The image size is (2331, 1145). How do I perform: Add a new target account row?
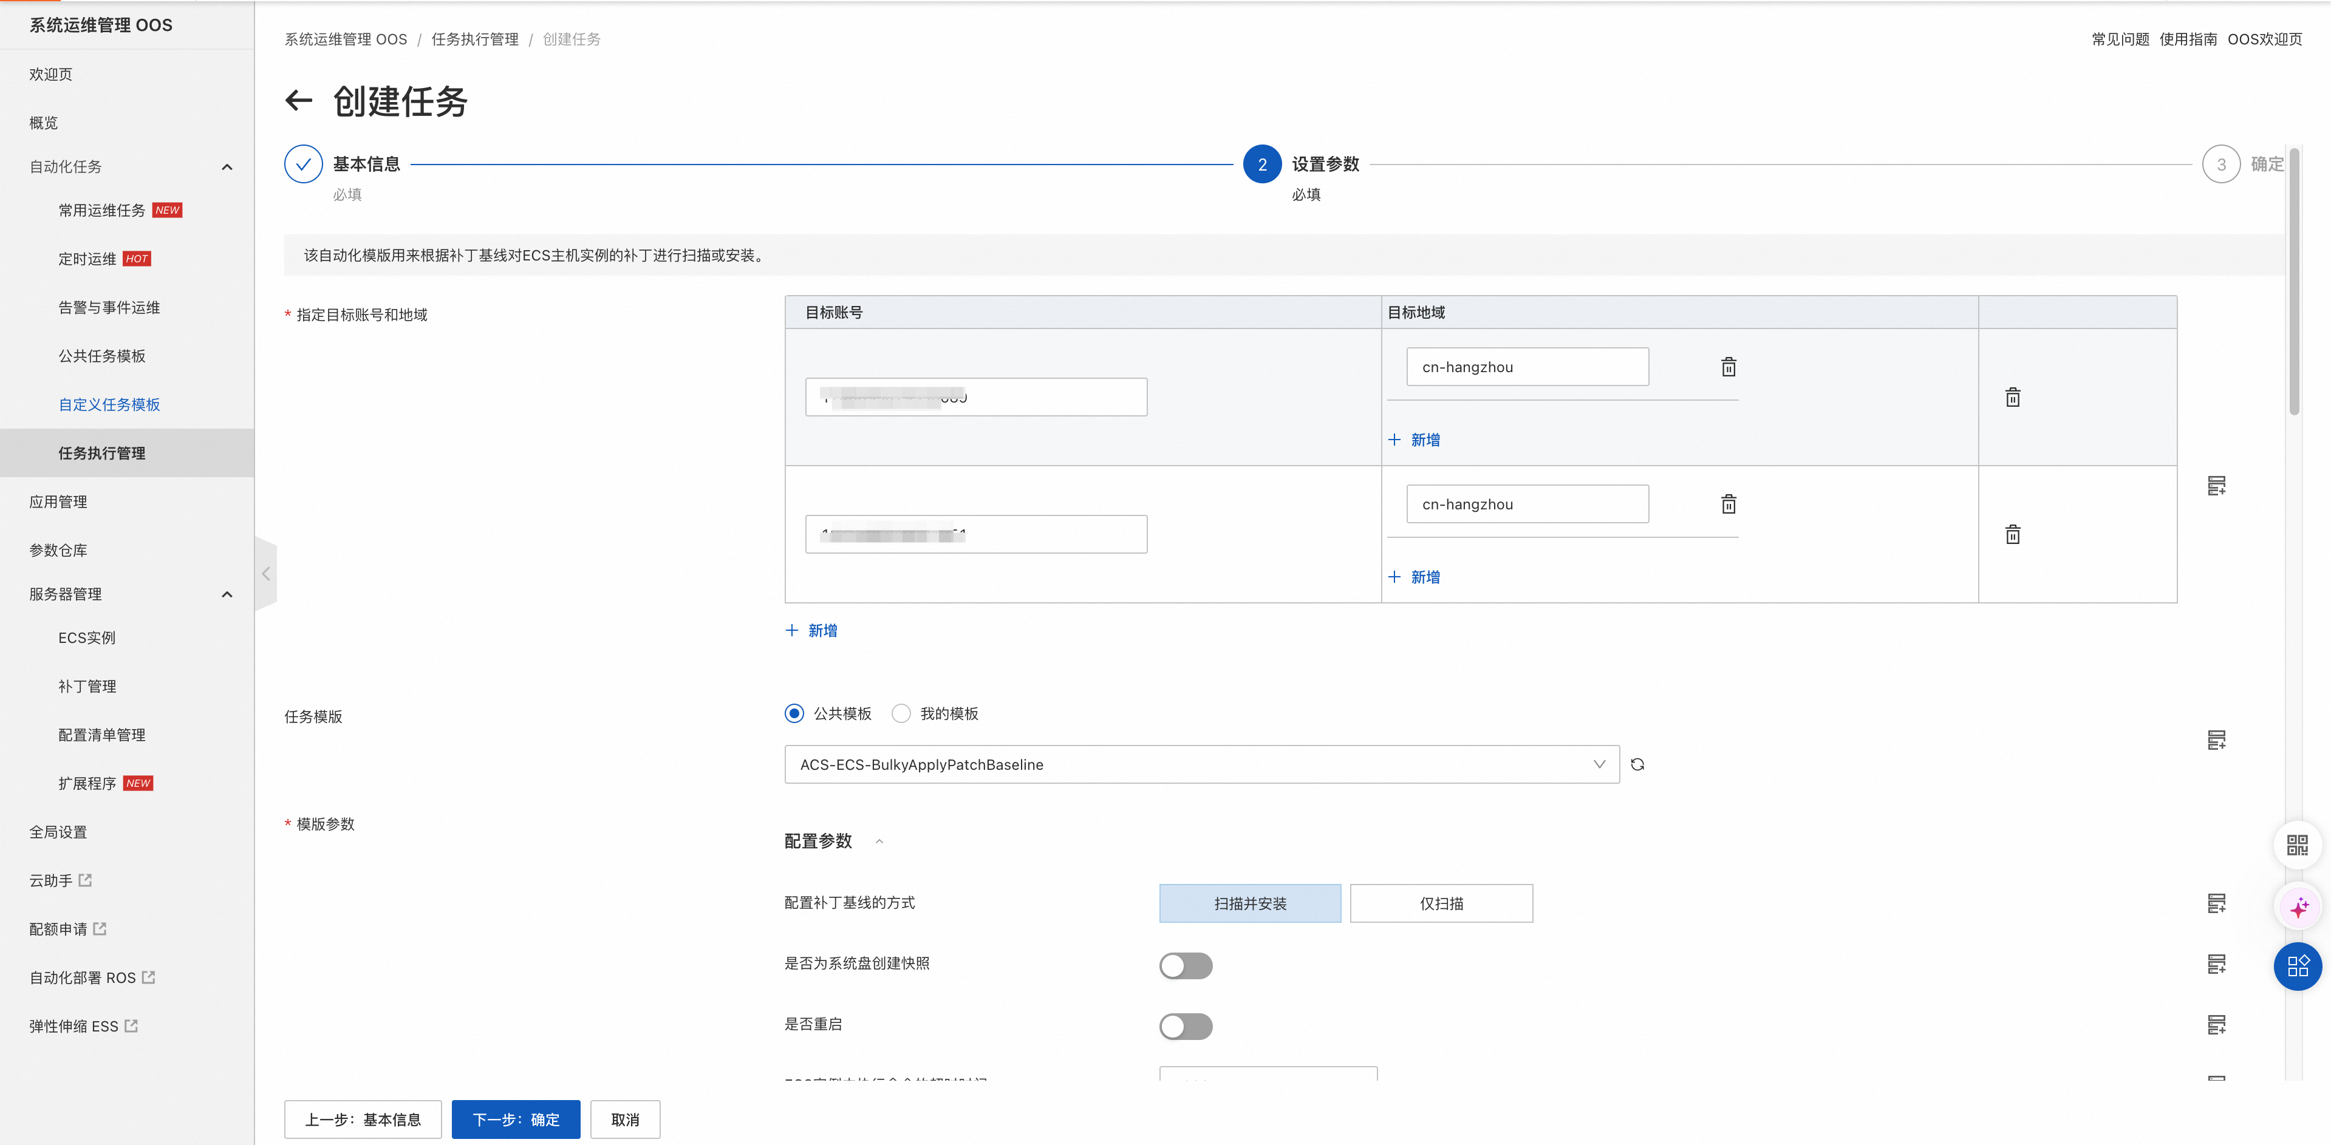tap(811, 630)
